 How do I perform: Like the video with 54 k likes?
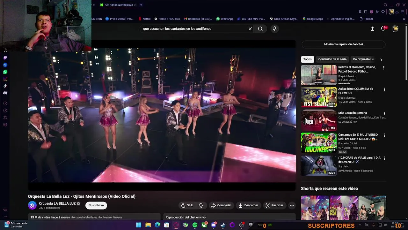(187, 205)
